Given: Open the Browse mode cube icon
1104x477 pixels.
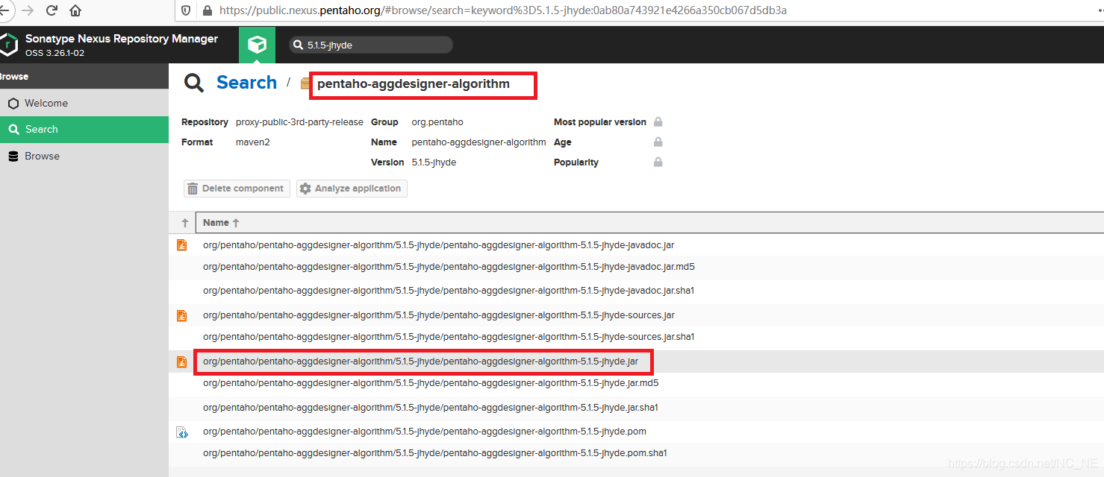Looking at the screenshot, I should tap(257, 45).
